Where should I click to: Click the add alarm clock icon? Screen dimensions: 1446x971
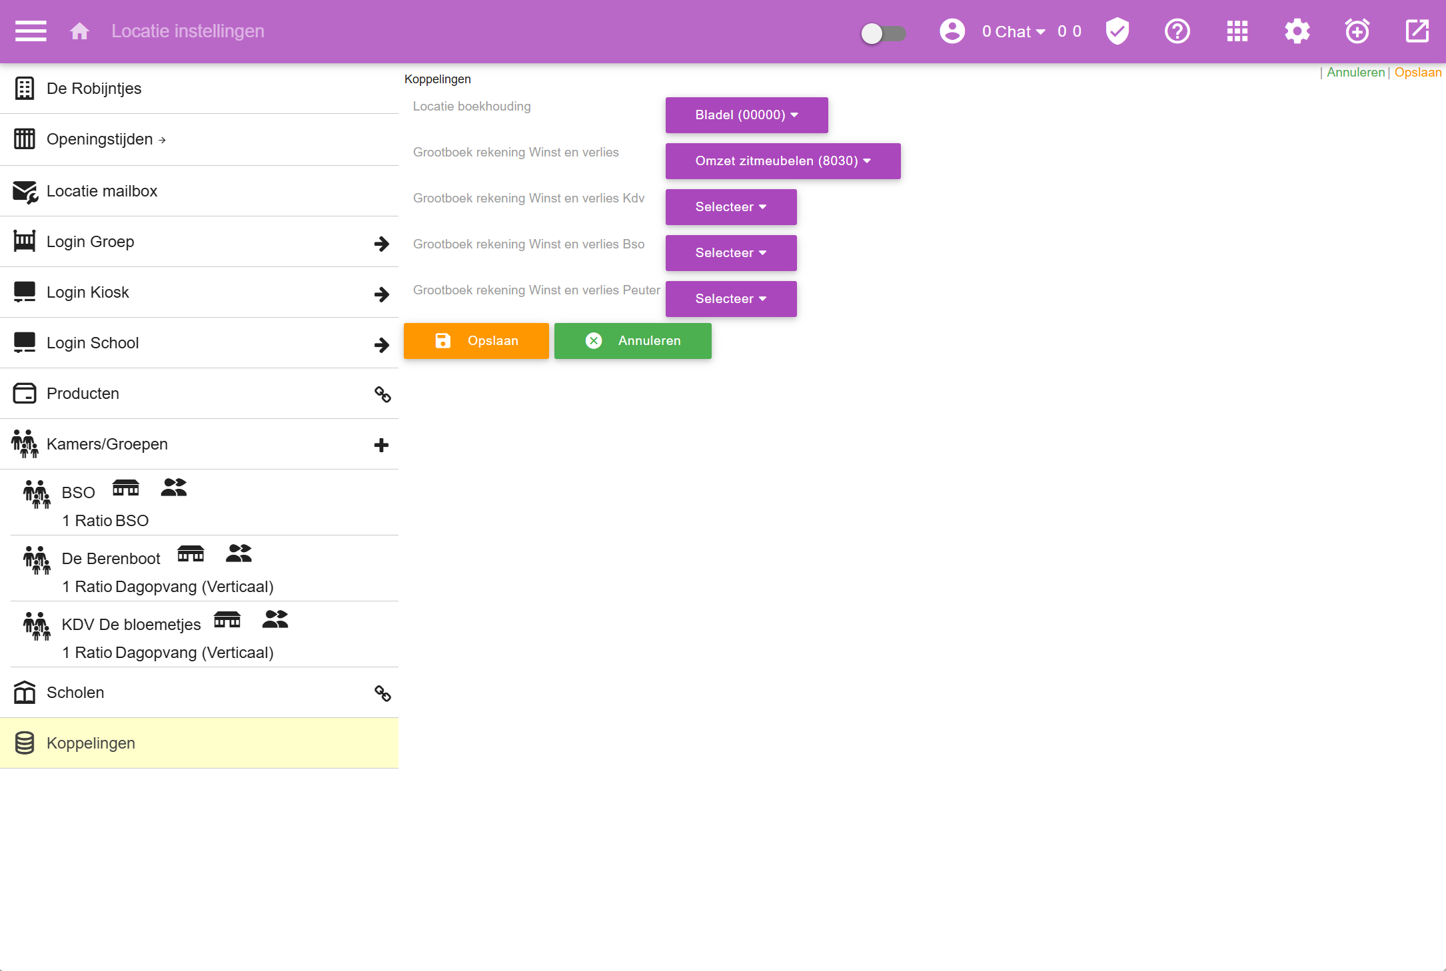click(x=1357, y=31)
